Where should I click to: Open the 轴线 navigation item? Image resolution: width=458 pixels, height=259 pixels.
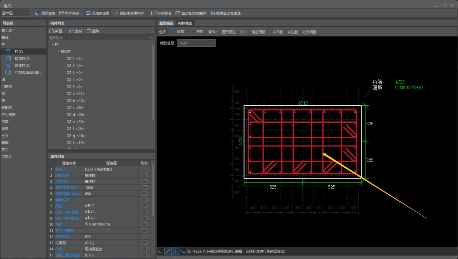pyautogui.click(x=5, y=38)
